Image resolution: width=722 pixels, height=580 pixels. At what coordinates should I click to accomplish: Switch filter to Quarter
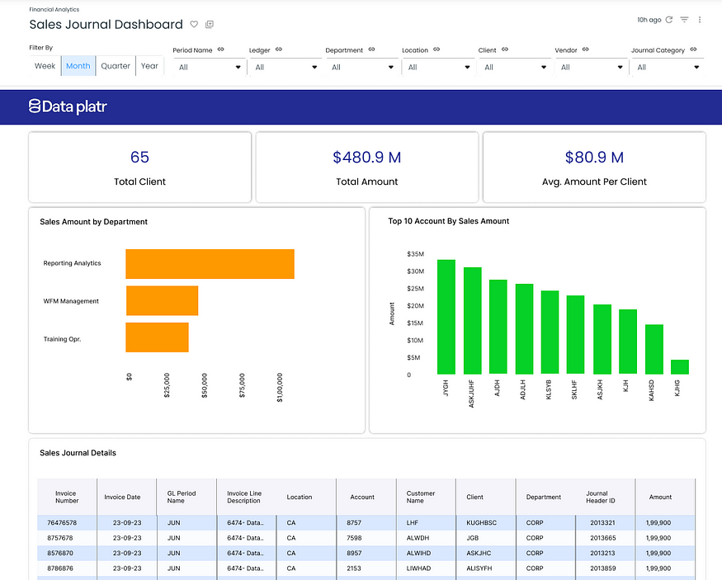coord(116,66)
